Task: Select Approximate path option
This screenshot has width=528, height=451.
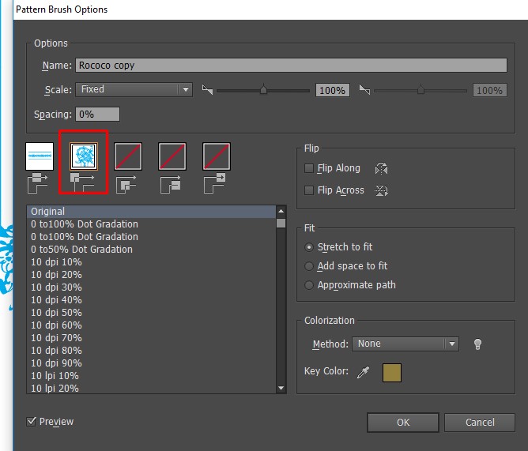Action: pos(309,285)
